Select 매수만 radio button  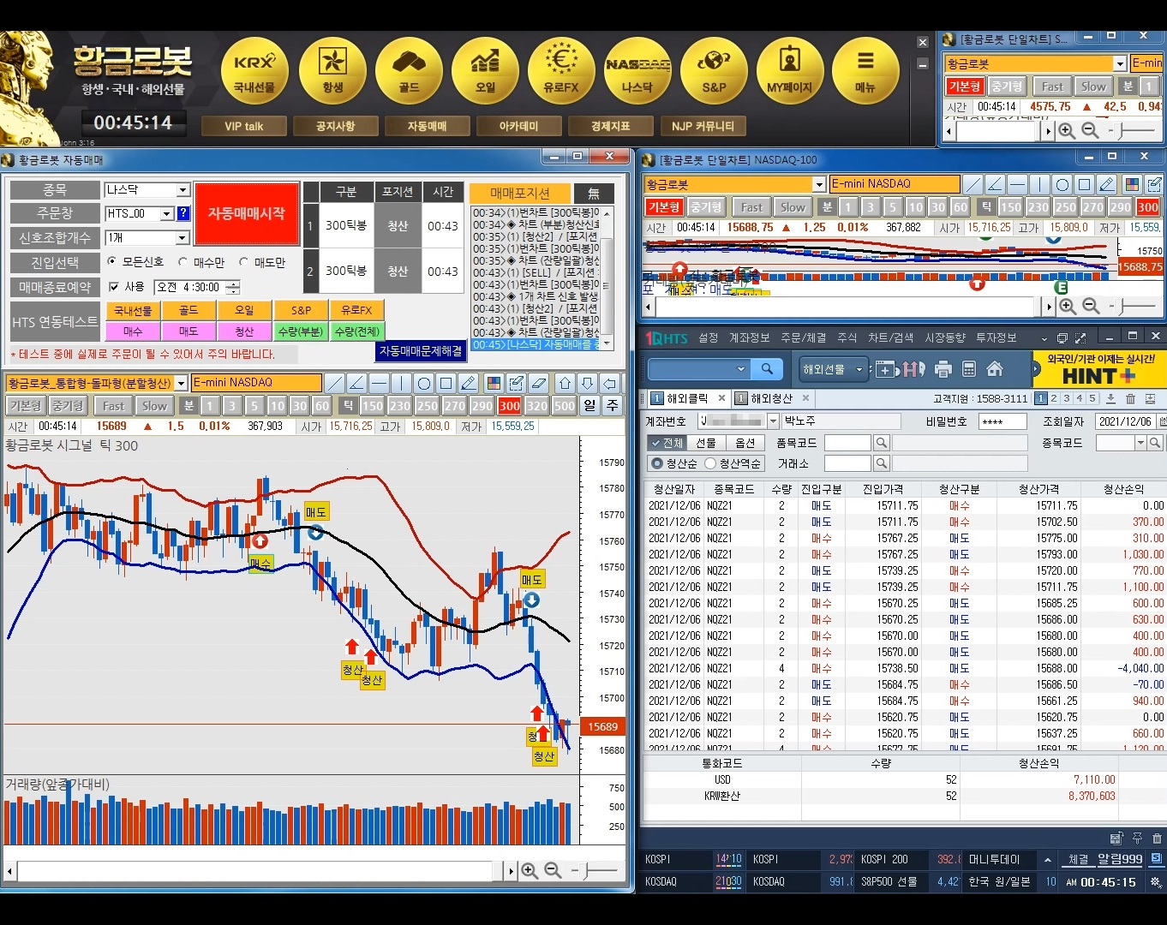click(x=183, y=261)
